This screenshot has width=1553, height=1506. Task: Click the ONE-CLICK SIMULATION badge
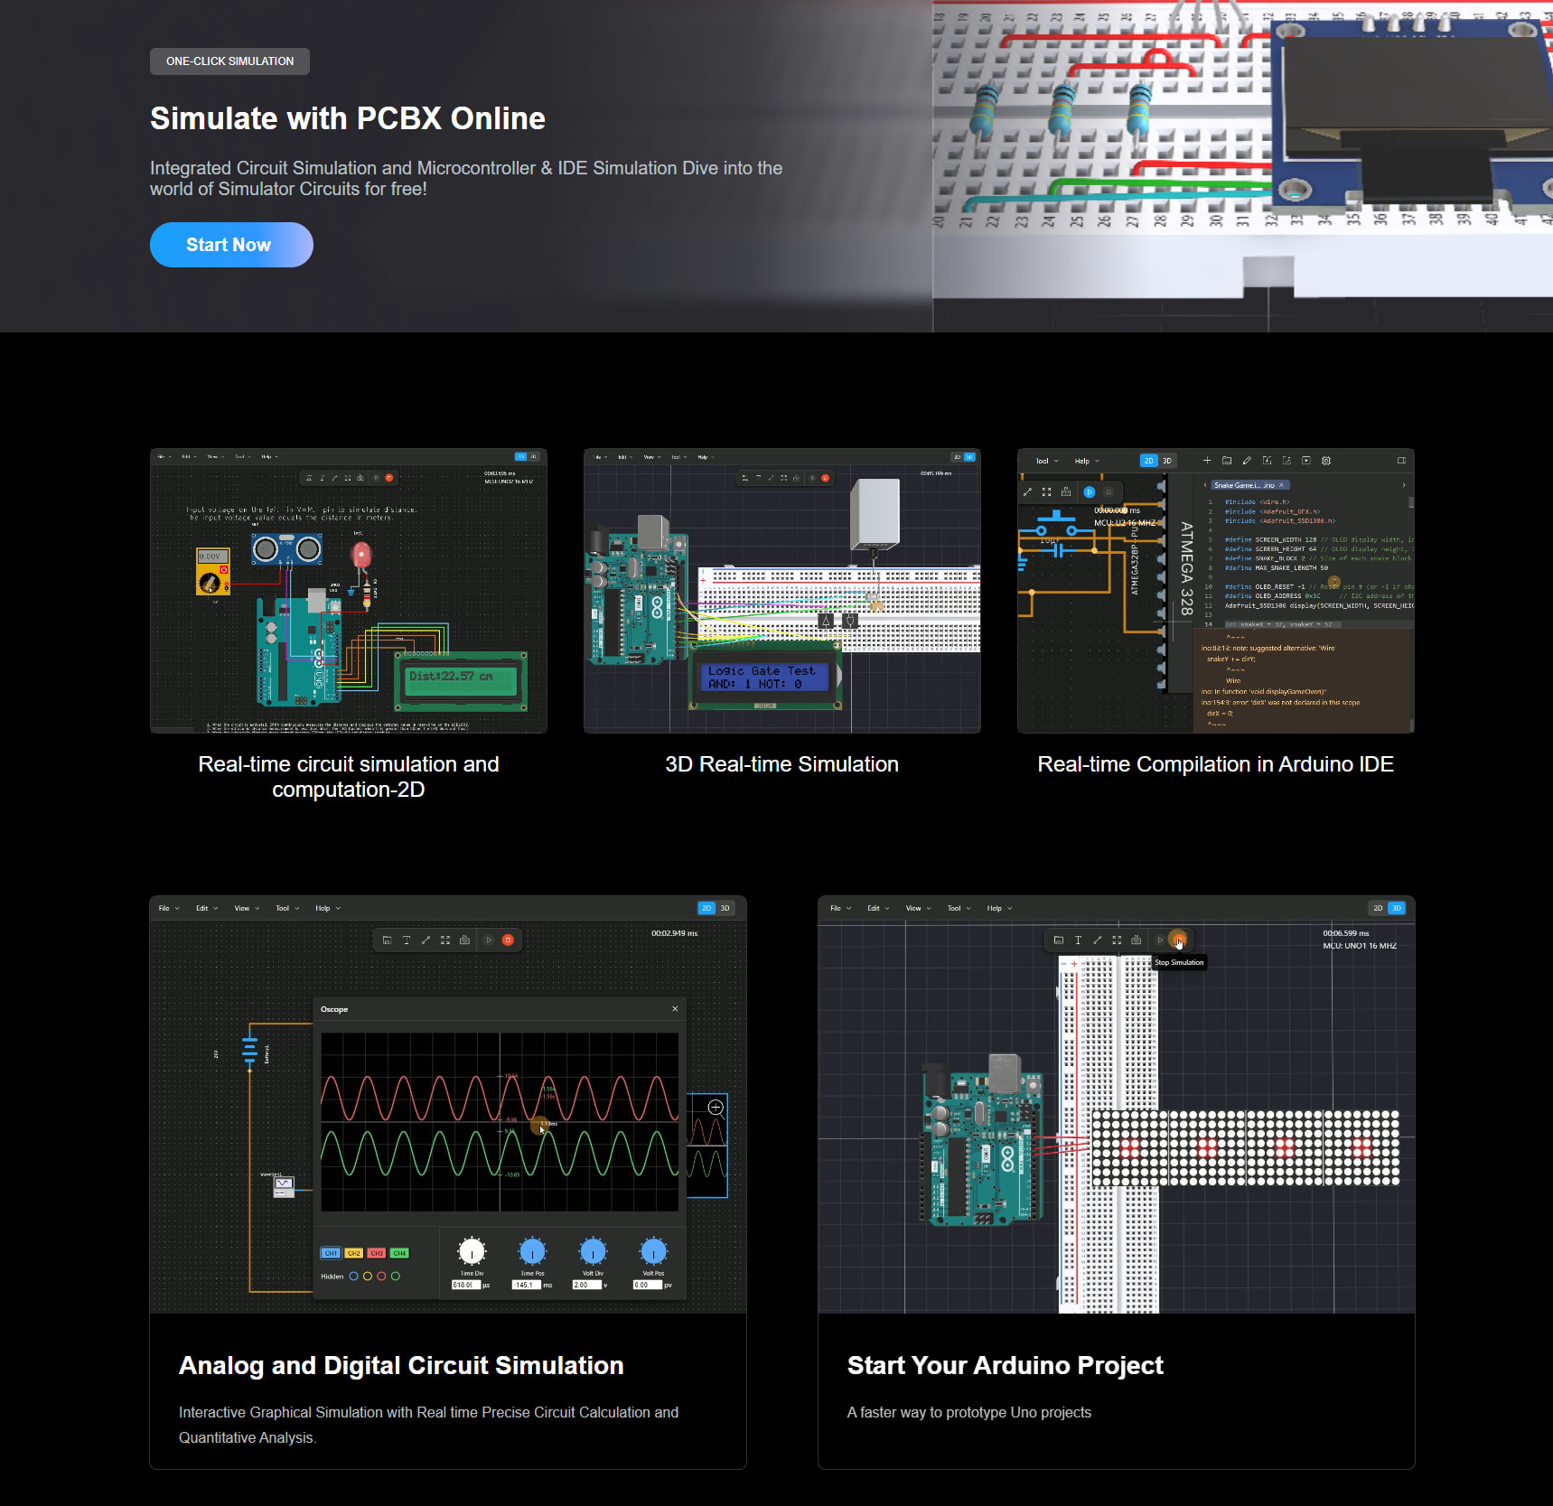coord(229,61)
